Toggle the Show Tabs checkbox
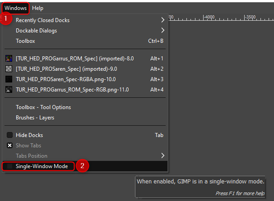The height and width of the screenshot is (201, 274). [9, 145]
